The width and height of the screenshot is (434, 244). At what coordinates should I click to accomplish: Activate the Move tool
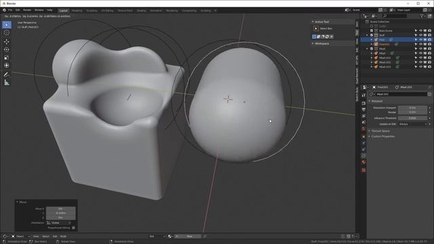(x=7, y=41)
